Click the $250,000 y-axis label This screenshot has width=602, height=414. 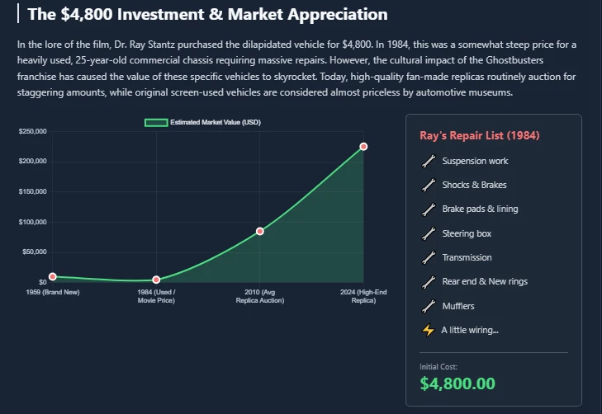click(x=32, y=131)
